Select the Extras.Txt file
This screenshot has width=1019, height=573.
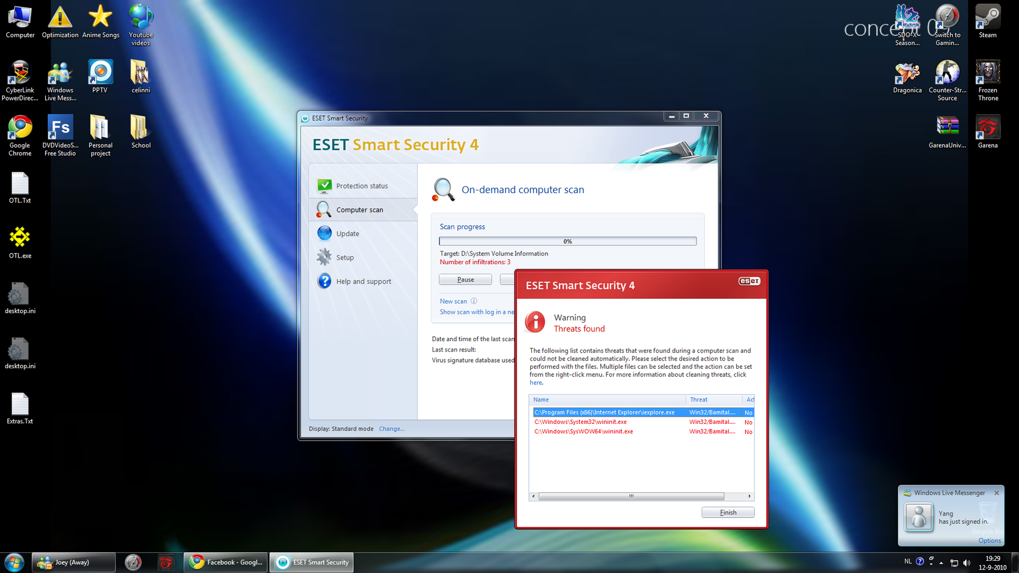click(x=20, y=408)
